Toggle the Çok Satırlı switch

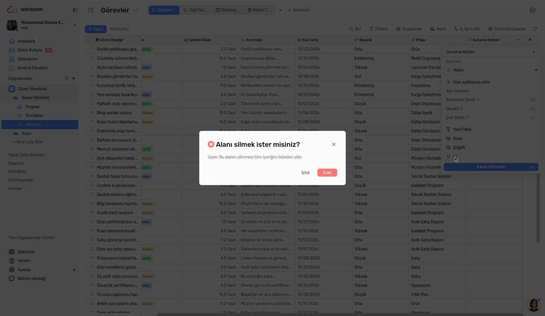[x=533, y=118]
